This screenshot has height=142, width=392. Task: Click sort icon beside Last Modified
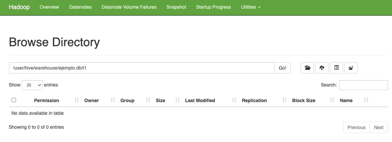tap(234, 100)
